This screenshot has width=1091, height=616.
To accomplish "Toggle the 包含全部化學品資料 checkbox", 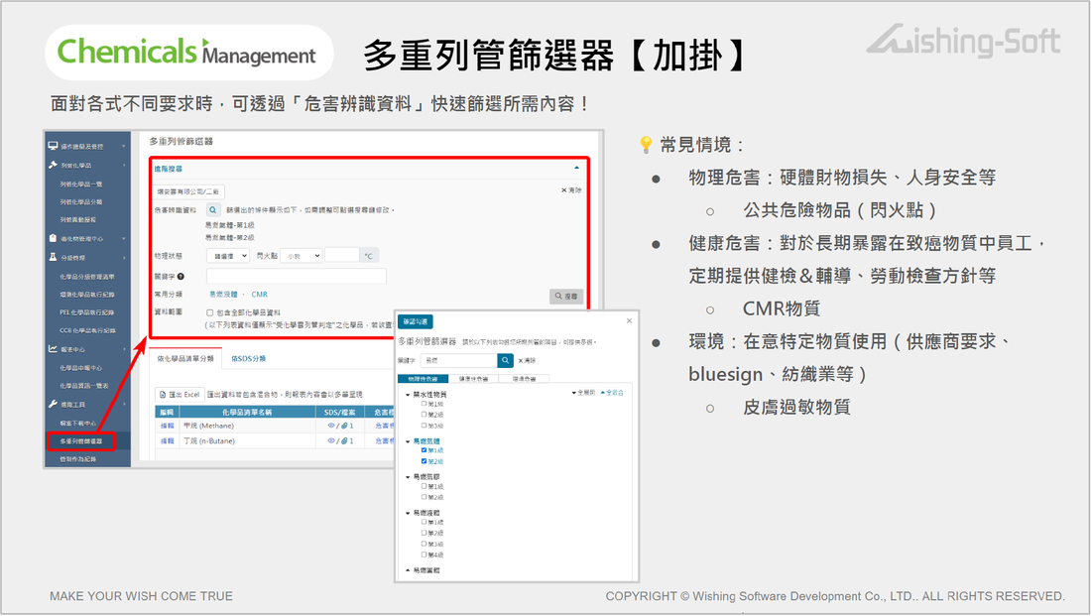I will tap(209, 312).
